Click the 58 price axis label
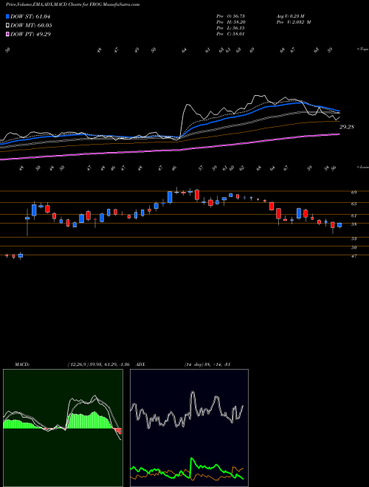 [x=354, y=224]
